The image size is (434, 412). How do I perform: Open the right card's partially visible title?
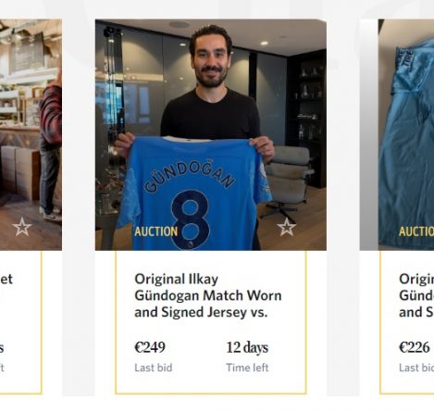pos(416,295)
